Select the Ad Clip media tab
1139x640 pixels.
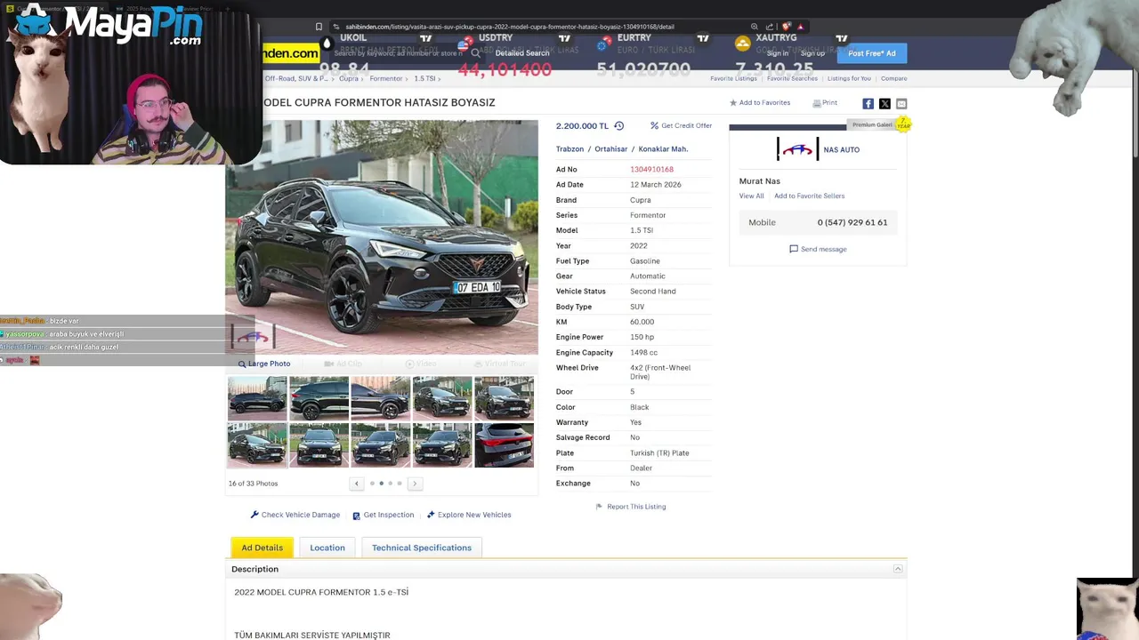pos(343,364)
